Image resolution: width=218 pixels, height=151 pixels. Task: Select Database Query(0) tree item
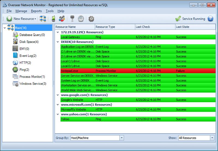32,35
